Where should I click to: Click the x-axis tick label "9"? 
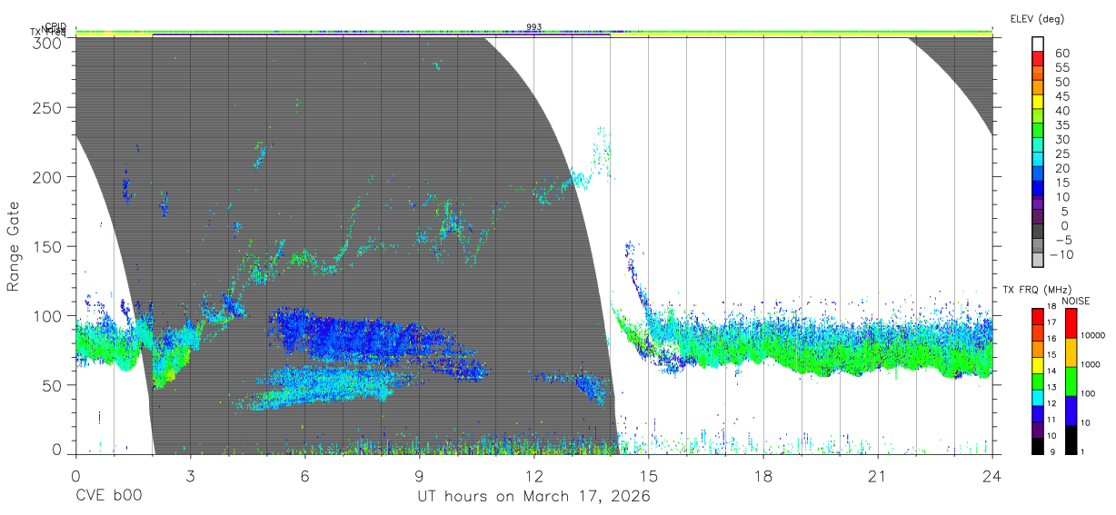point(419,476)
